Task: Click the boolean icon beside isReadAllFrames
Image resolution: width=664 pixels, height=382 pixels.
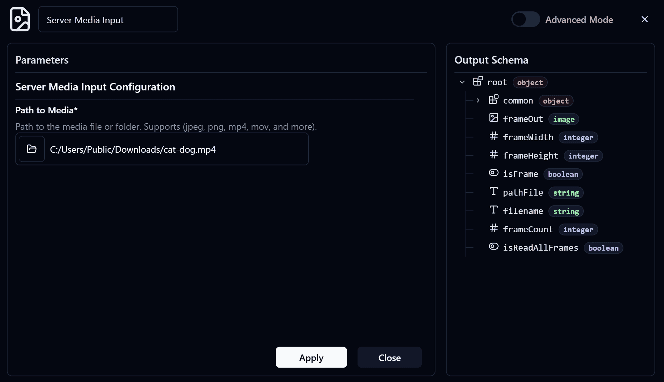Action: 493,246
